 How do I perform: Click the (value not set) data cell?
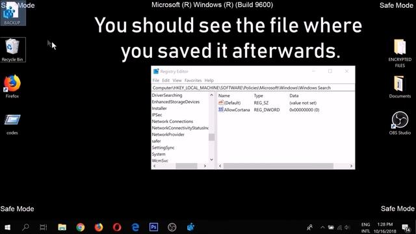point(303,103)
